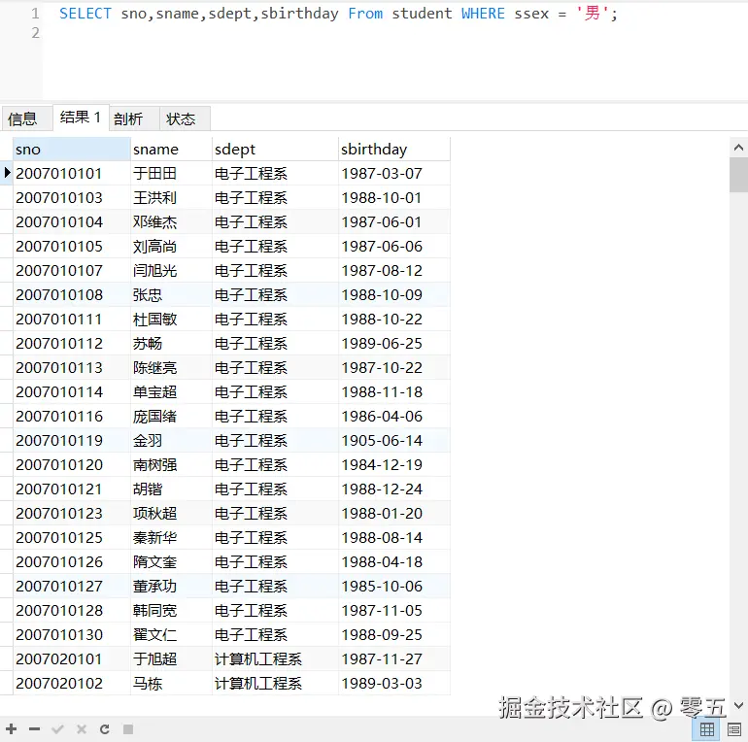Refresh the result set
Image resolution: width=748 pixels, height=742 pixels.
pos(105,728)
